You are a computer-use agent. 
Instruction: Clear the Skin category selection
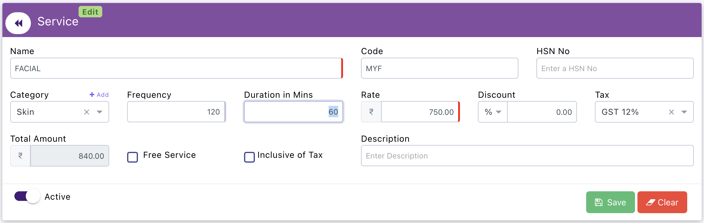(87, 112)
